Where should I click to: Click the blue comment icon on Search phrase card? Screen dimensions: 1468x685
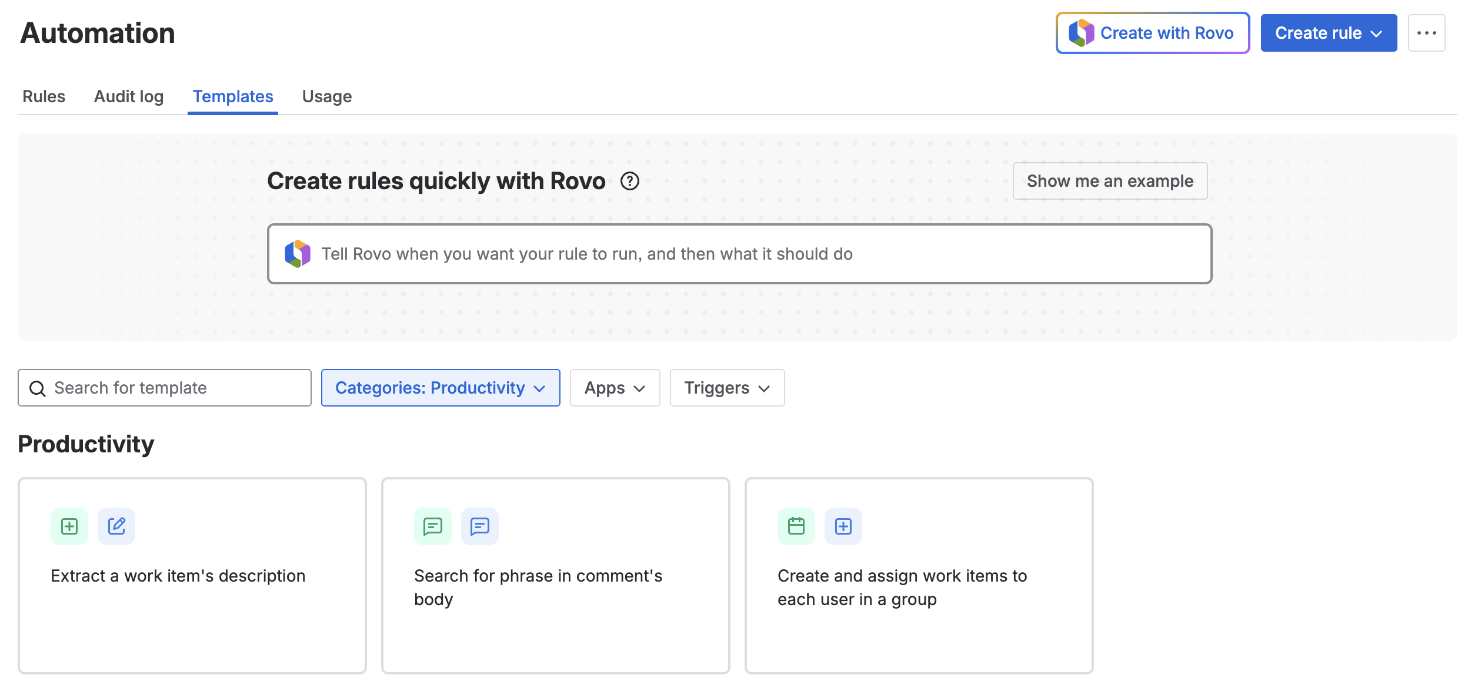480,526
